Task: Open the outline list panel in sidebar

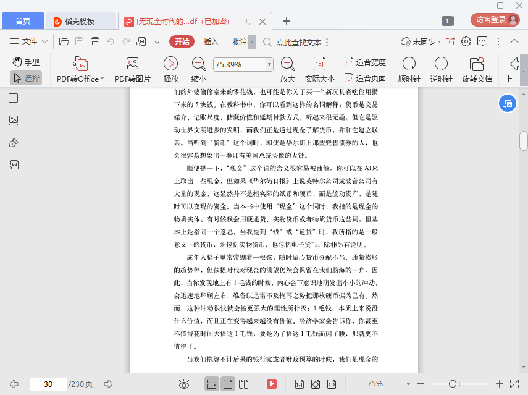Action: pos(14,98)
